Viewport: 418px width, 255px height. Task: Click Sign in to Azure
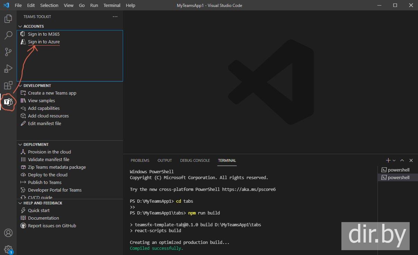[x=44, y=42]
